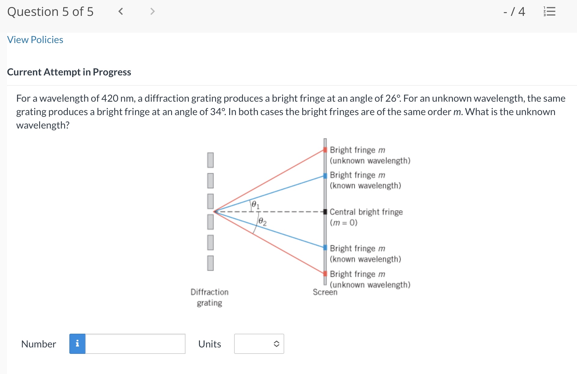Click the Question 5 of 5 heading
Image resolution: width=577 pixels, height=374 pixels.
pos(51,12)
